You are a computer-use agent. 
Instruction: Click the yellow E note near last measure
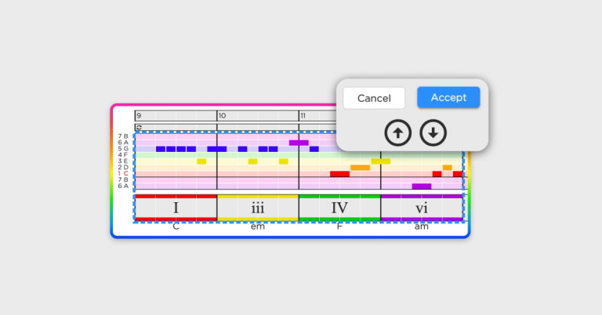(381, 161)
